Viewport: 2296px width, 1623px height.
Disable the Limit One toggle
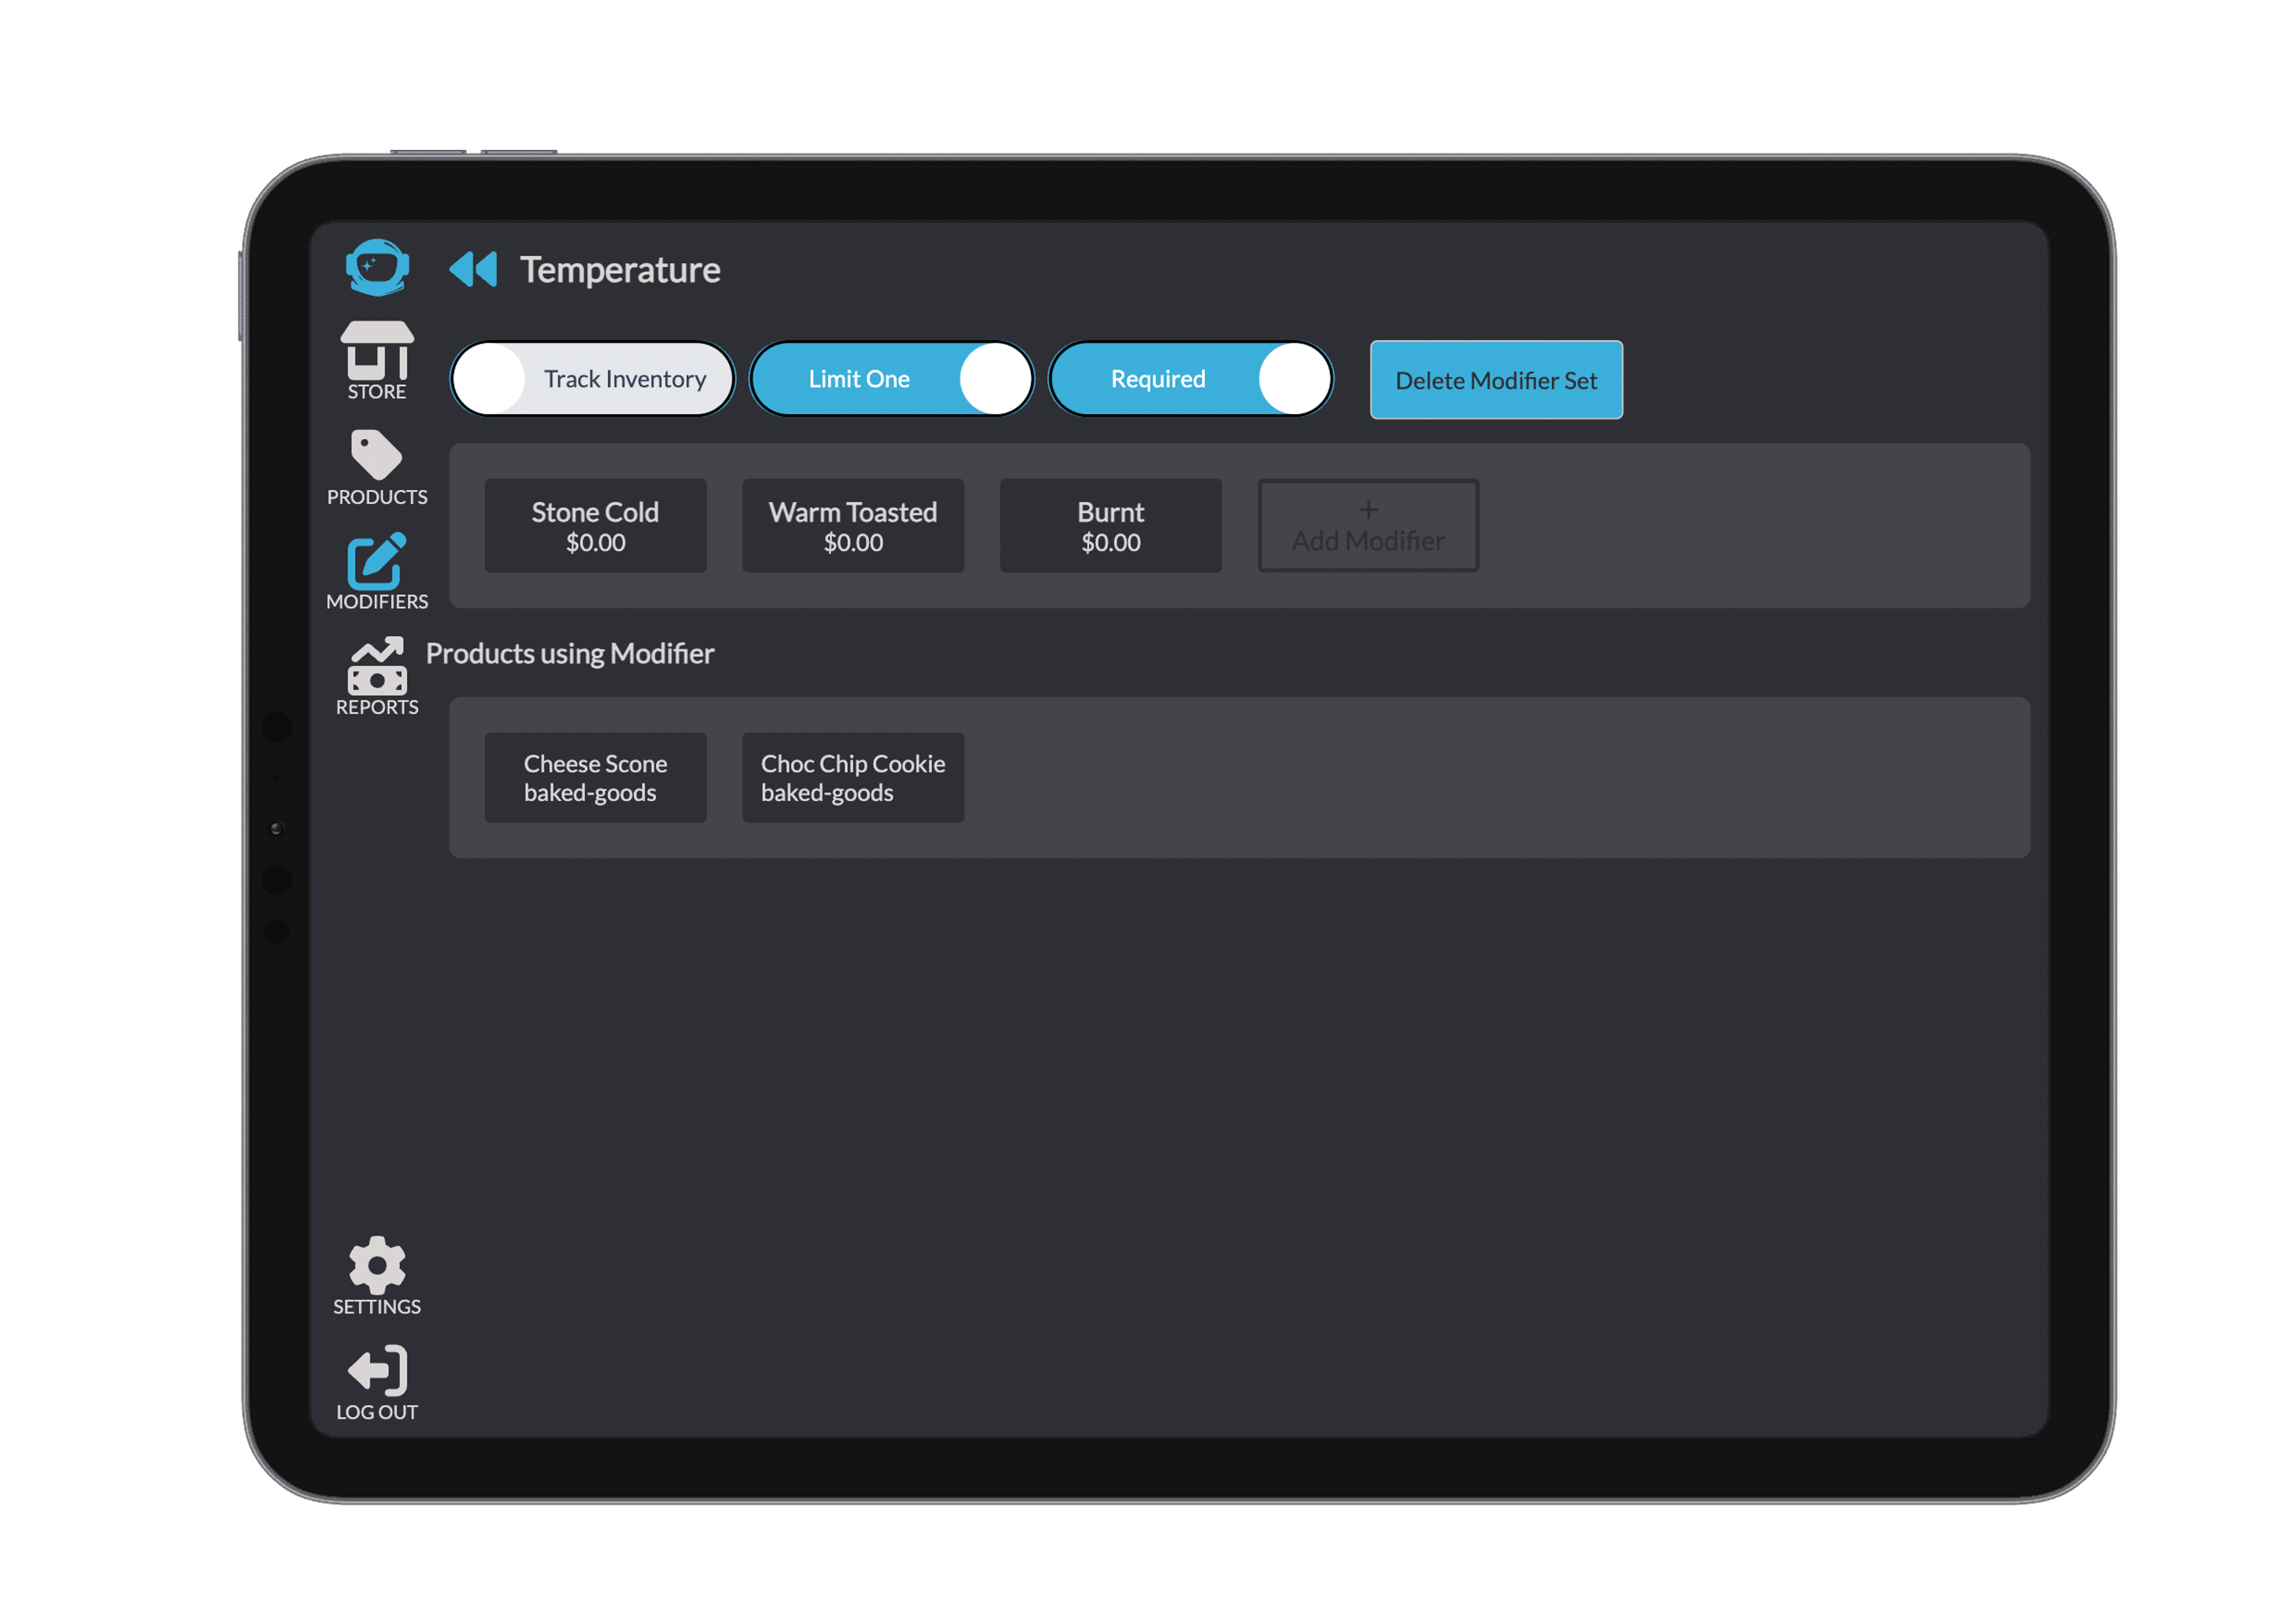(x=891, y=379)
